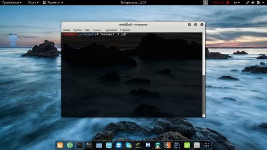Open the Файл menu in terminal
This screenshot has height=150, width=267.
coord(66,30)
